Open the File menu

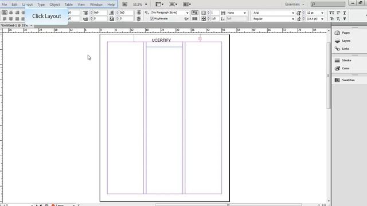(4, 5)
